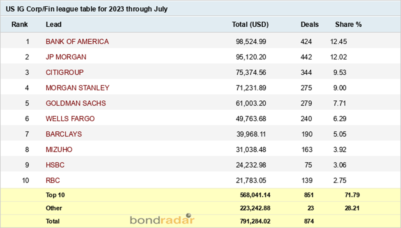Viewport: 401px width, 228px height.
Task: Open the HSBC lead link
Action: pos(55,165)
